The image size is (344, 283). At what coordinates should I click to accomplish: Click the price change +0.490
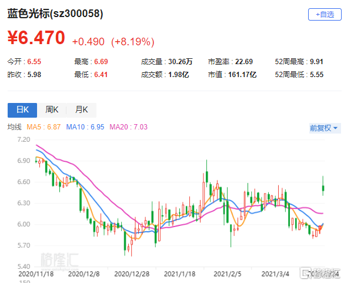point(88,42)
